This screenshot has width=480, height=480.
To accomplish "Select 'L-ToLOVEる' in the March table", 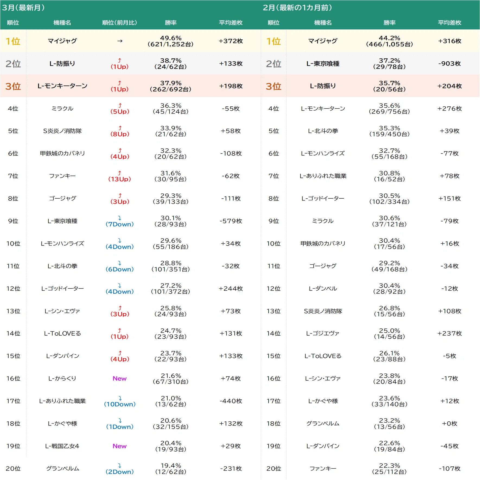I will tap(62, 333).
